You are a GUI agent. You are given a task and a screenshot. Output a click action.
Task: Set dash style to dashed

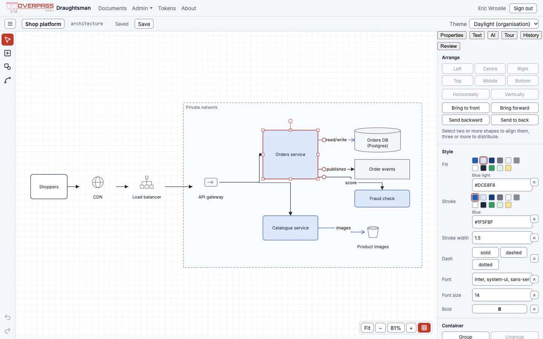pos(514,252)
